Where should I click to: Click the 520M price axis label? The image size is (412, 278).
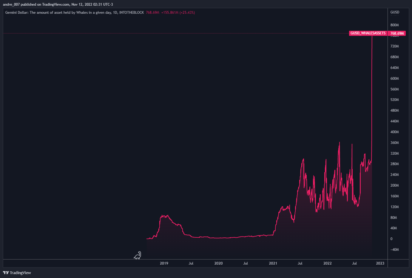pyautogui.click(x=394, y=100)
